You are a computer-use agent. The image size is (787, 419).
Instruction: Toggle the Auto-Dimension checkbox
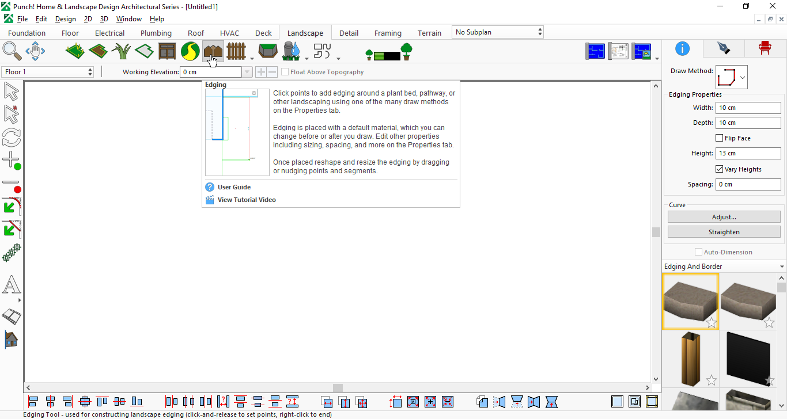698,252
